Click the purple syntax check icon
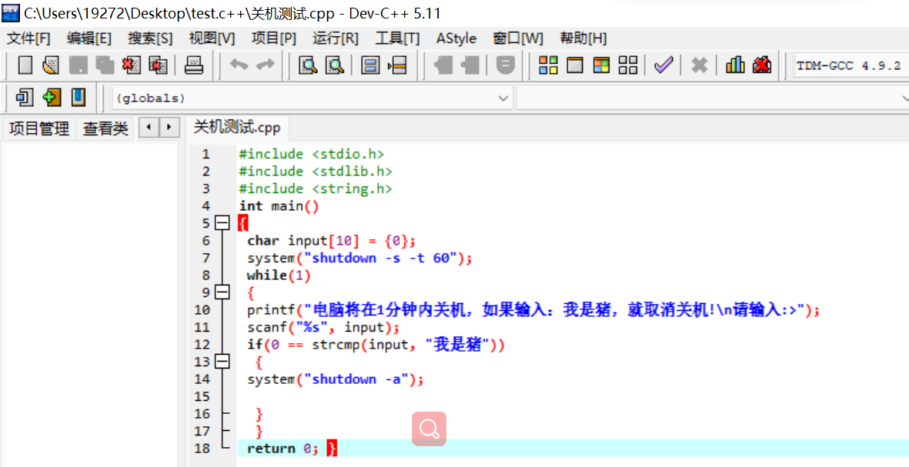 point(663,65)
